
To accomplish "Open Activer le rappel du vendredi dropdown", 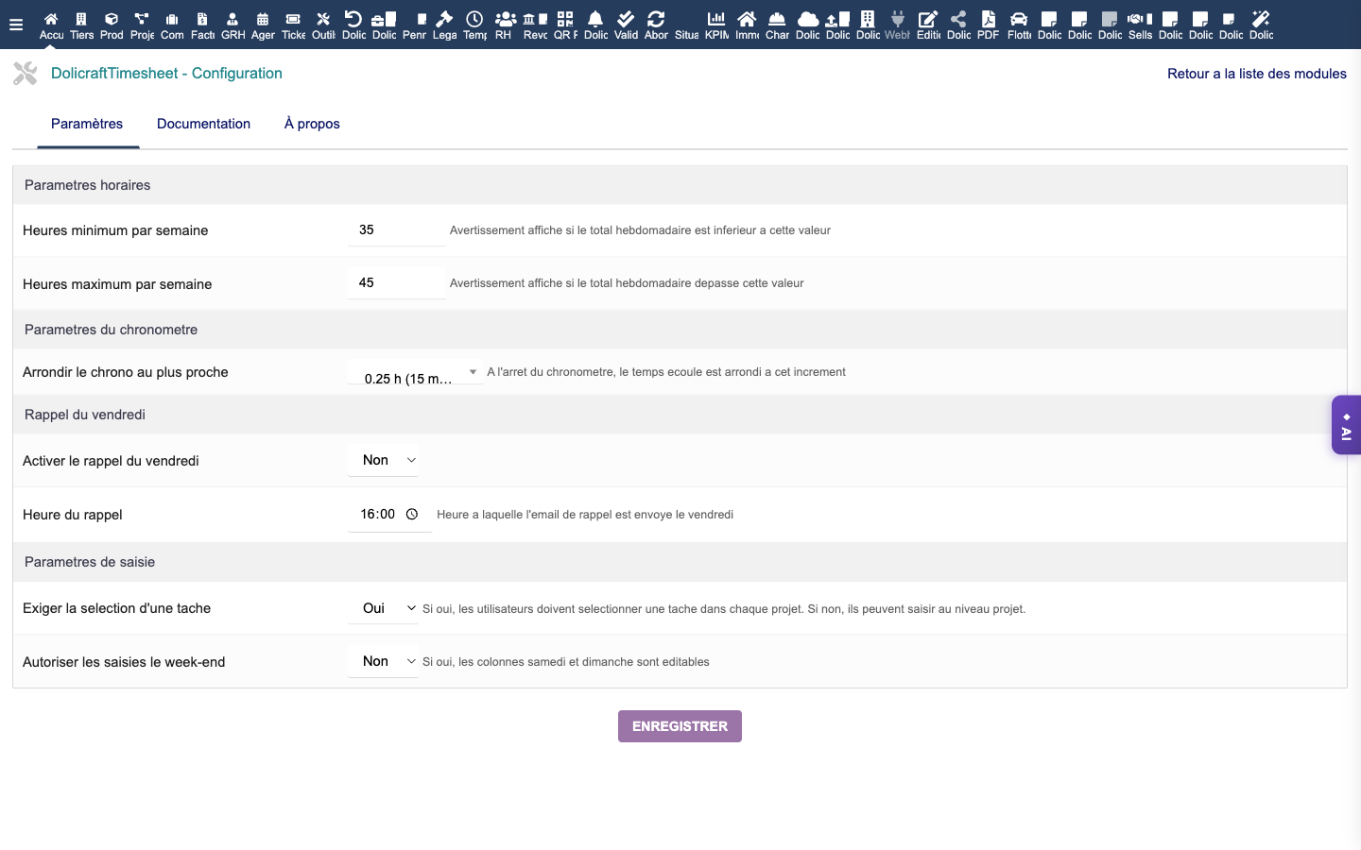I will [x=383, y=460].
